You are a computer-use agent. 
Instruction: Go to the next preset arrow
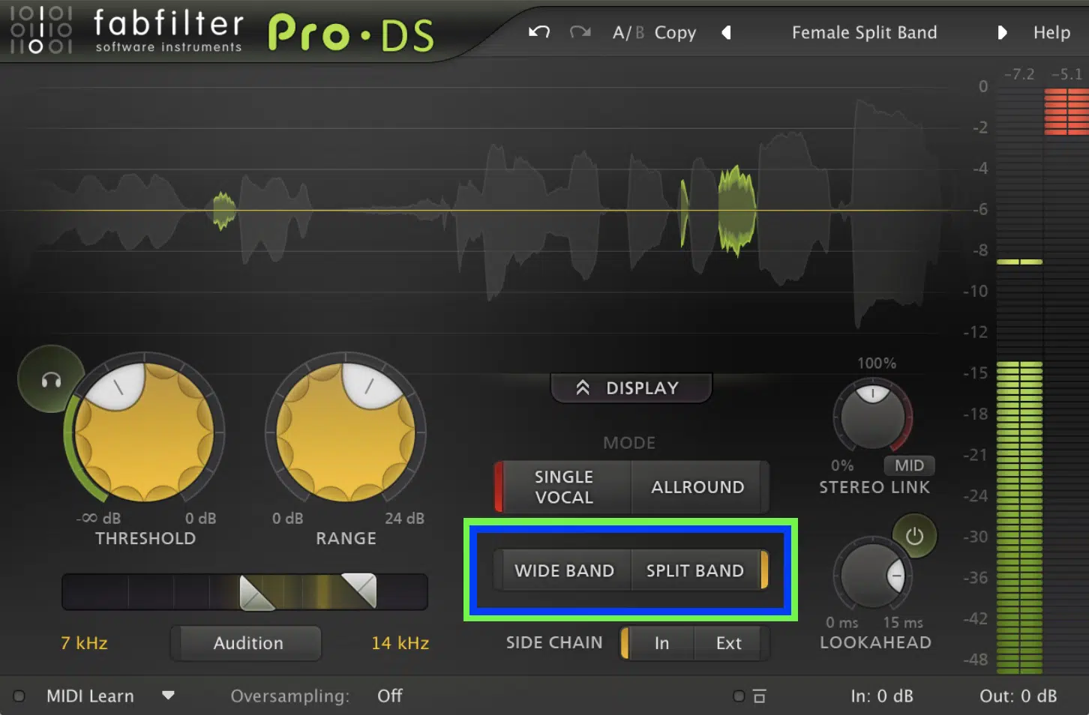[x=1002, y=33]
